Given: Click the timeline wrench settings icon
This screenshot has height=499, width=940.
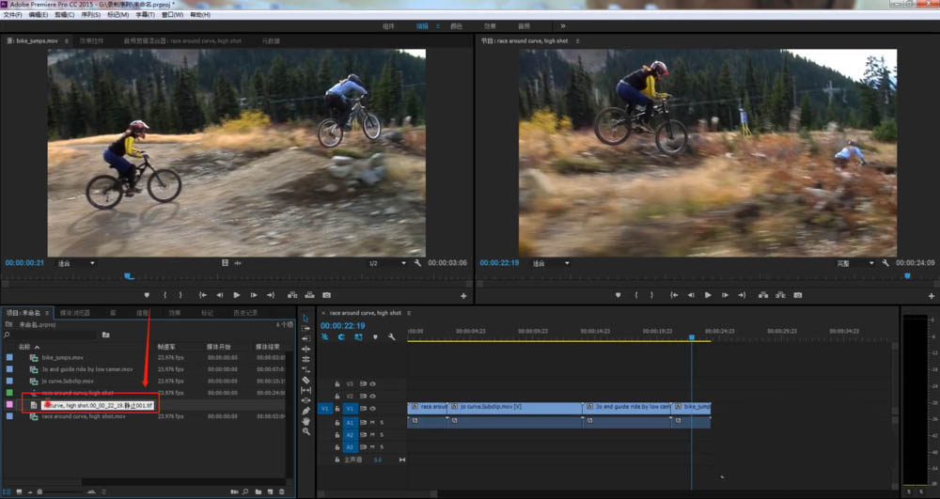Looking at the screenshot, I should pyautogui.click(x=390, y=336).
